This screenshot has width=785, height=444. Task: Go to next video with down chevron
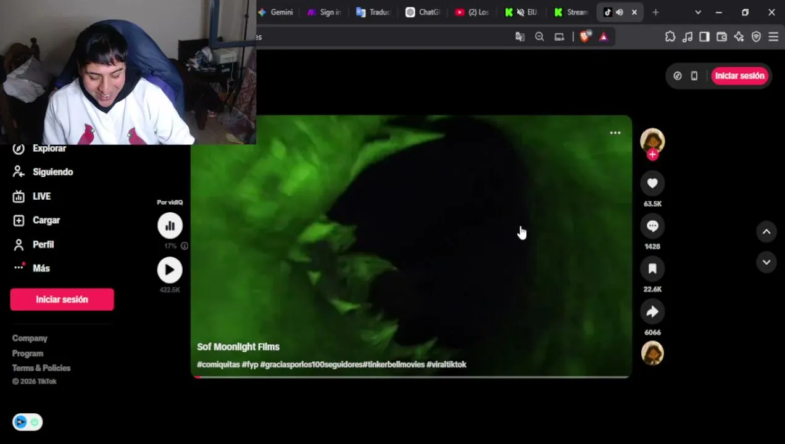[766, 262]
